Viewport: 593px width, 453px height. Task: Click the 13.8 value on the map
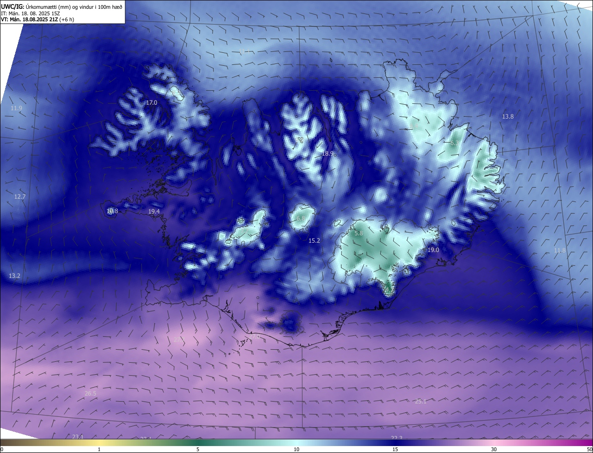508,116
